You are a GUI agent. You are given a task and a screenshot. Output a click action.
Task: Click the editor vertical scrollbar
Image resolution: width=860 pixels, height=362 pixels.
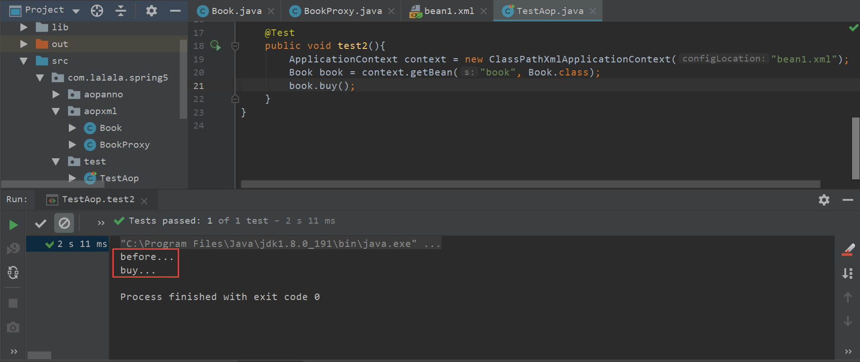pos(855,148)
